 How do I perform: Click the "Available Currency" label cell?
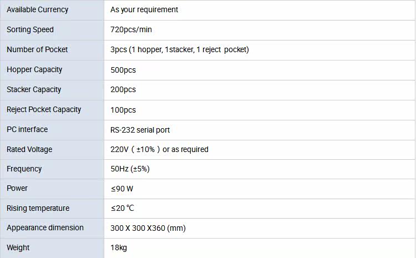tap(38, 9)
